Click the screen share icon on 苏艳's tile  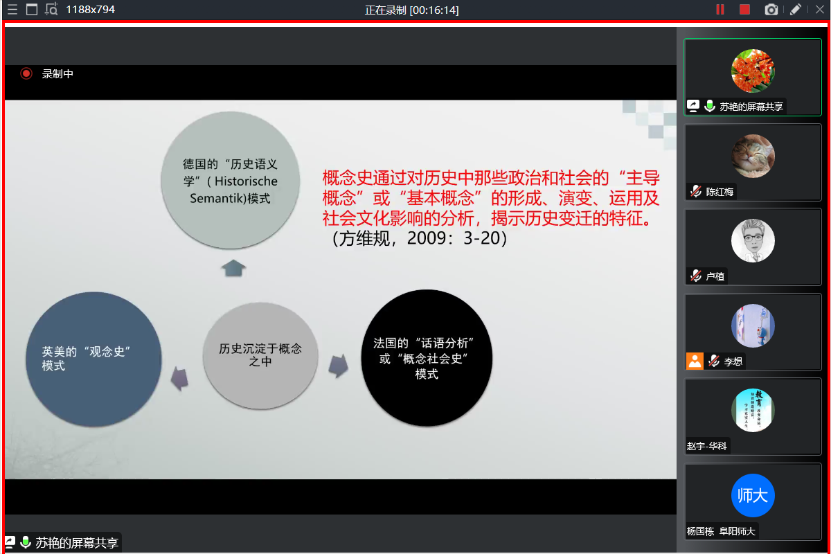click(693, 106)
